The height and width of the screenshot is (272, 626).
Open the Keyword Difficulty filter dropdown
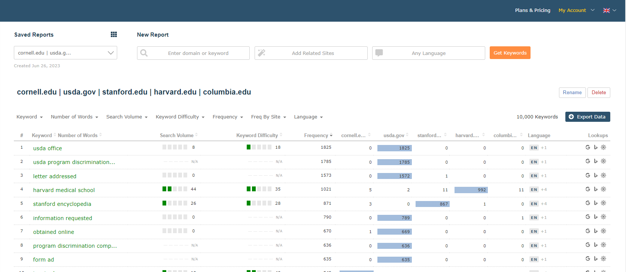(x=180, y=117)
